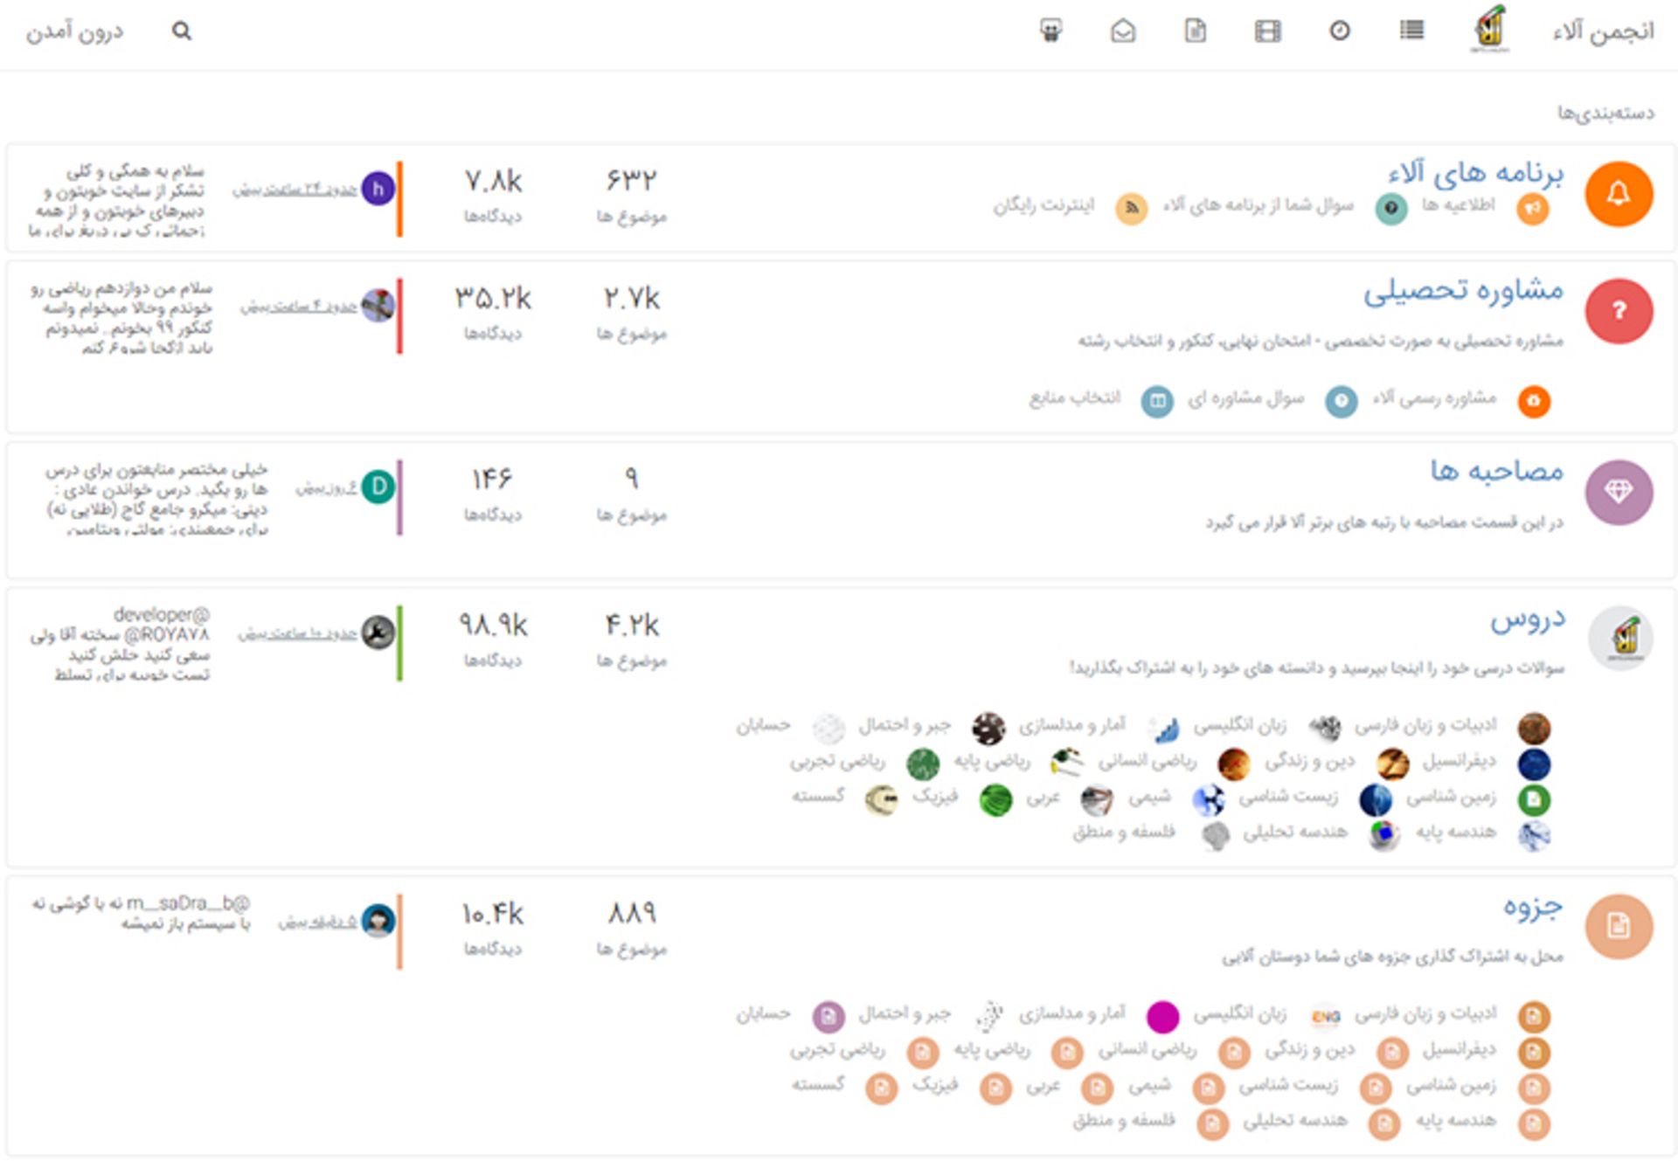The image size is (1678, 1161).
Task: Open the دروس category title
Action: [1528, 619]
